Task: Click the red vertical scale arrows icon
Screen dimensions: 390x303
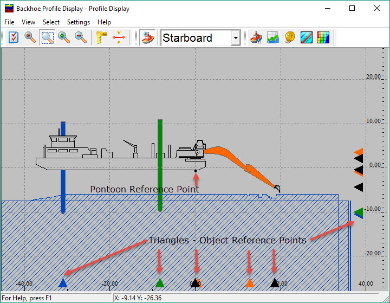Action: click(119, 37)
